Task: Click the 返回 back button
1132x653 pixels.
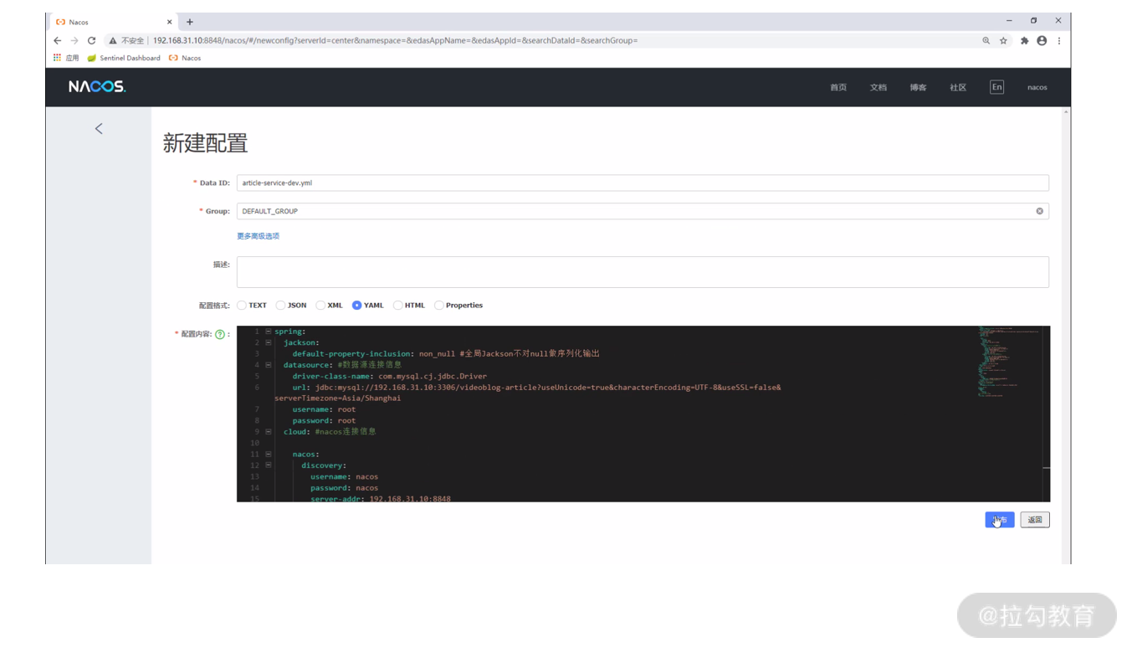Action: point(1035,520)
